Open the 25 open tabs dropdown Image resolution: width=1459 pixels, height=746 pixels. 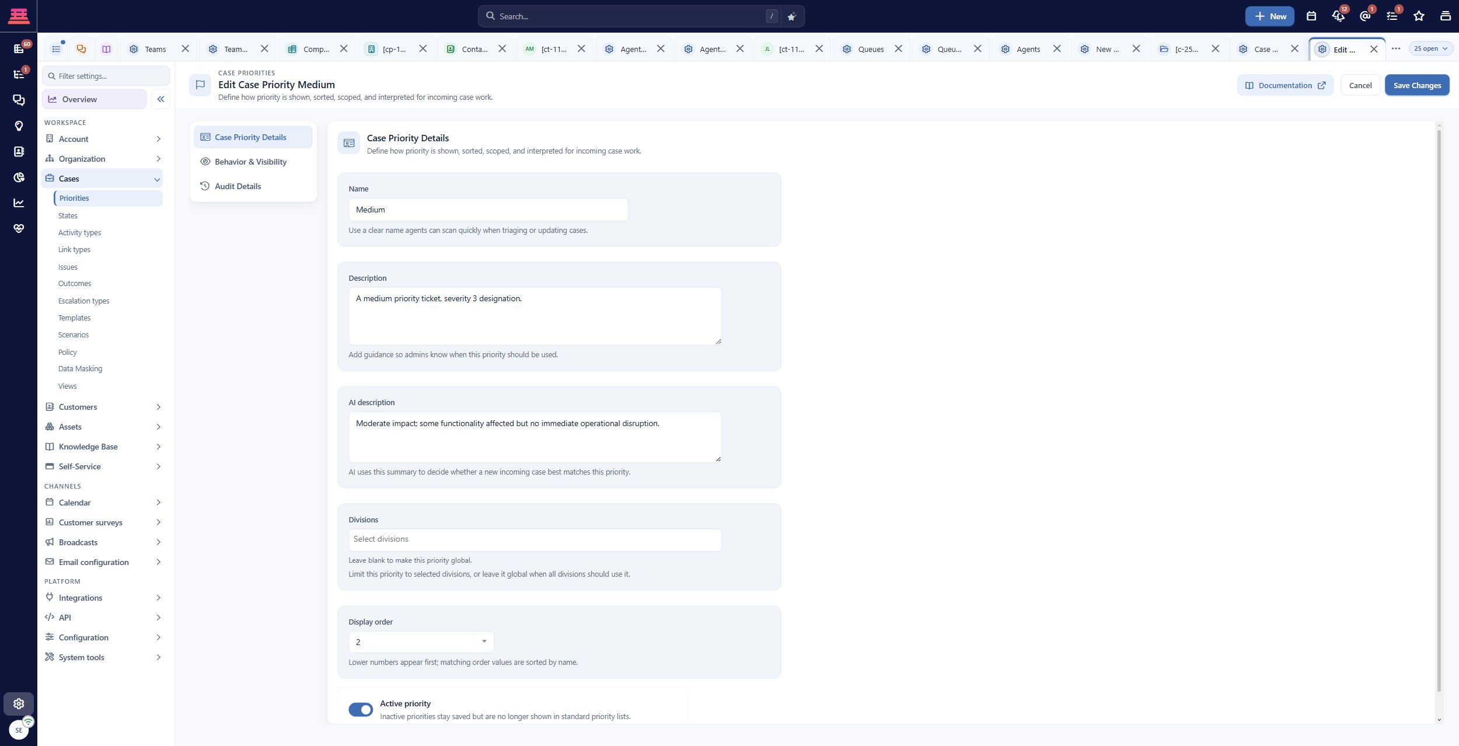1430,48
